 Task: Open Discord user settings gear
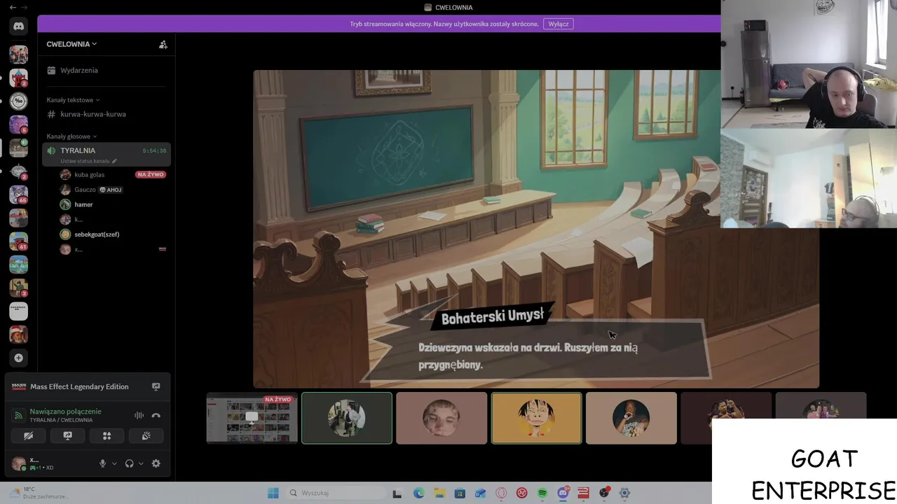click(156, 463)
